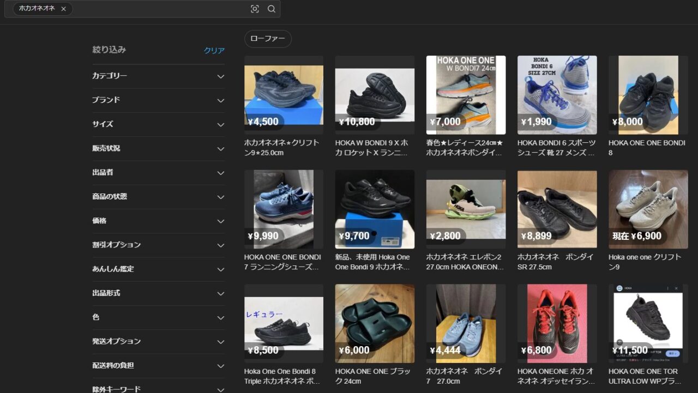Screen dimensions: 698x393
Task: Expand the 出品形式 filter
Action: pos(158,293)
